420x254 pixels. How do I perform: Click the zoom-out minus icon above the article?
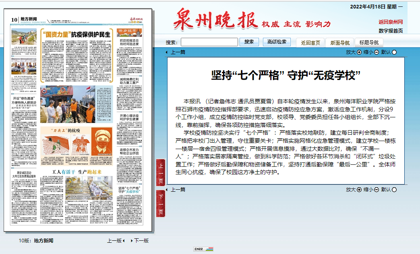click(377, 52)
